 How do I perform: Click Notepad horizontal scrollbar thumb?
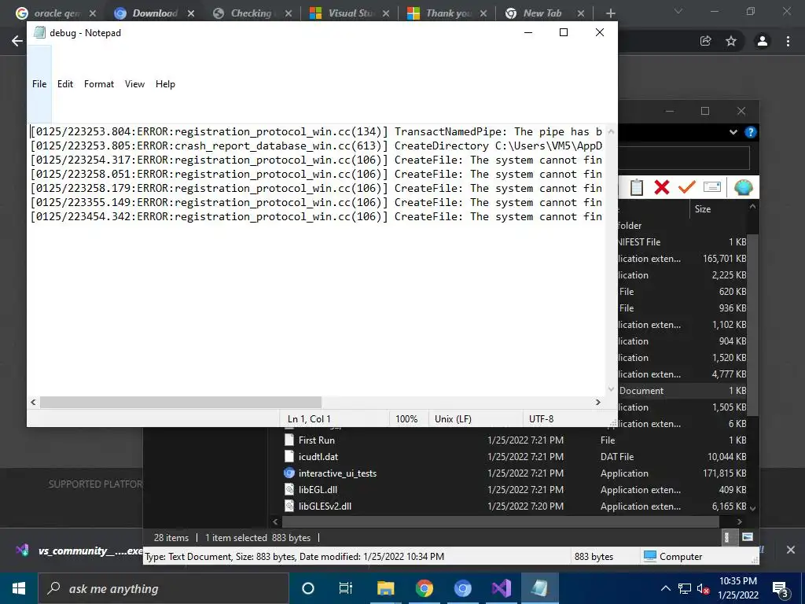pos(181,402)
